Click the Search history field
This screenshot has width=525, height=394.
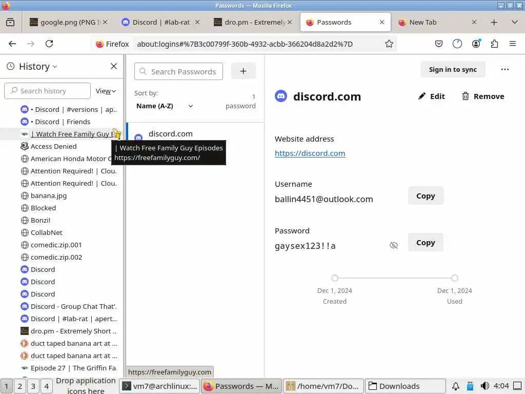(47, 91)
